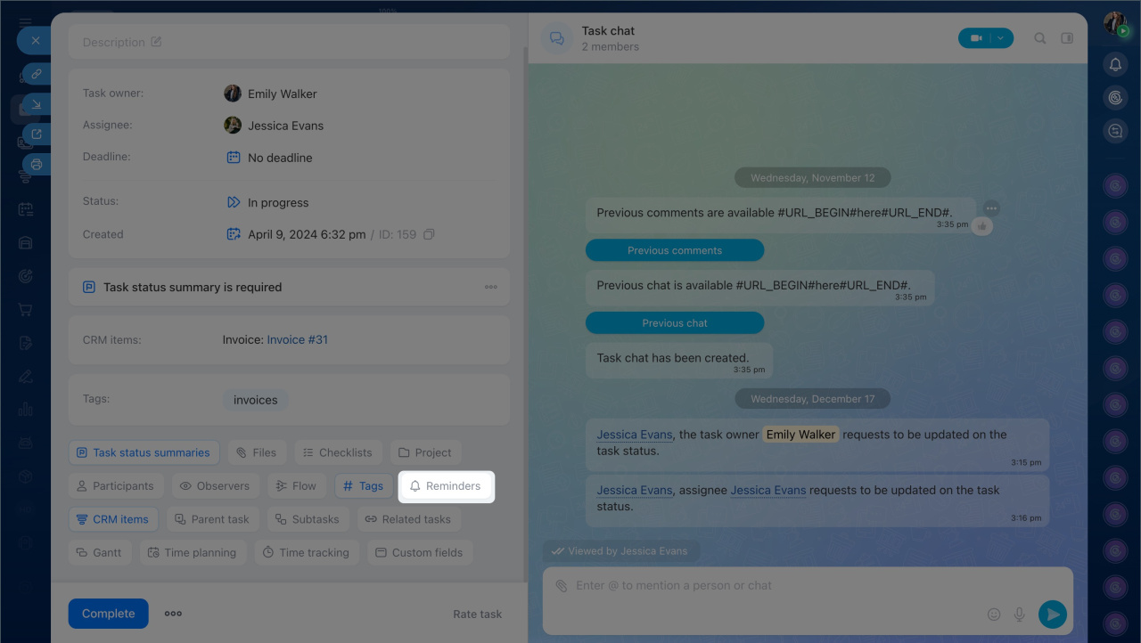1141x643 pixels.
Task: Open the emoji picker in chat input
Action: tap(994, 615)
